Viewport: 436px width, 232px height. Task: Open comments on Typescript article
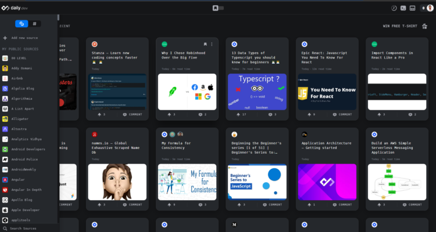(272, 115)
